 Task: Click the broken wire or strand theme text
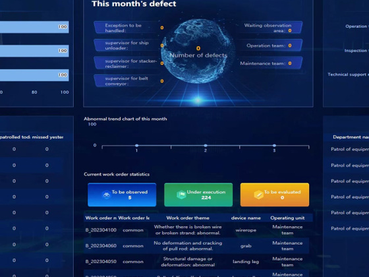point(188,230)
